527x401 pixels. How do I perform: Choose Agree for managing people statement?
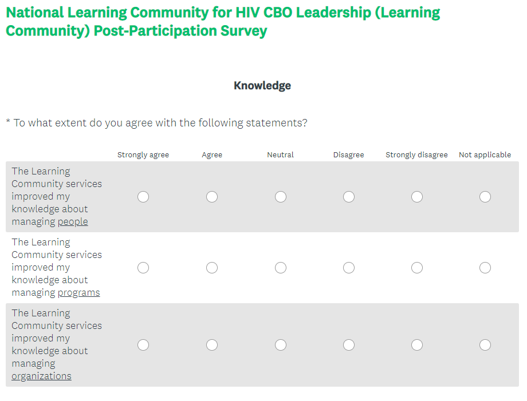[212, 197]
